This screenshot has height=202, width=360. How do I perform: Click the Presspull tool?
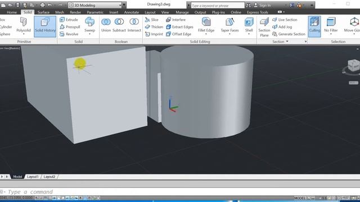pos(70,27)
